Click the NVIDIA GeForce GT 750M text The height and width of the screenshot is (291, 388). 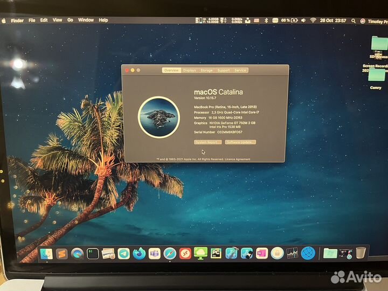[x=232, y=123]
